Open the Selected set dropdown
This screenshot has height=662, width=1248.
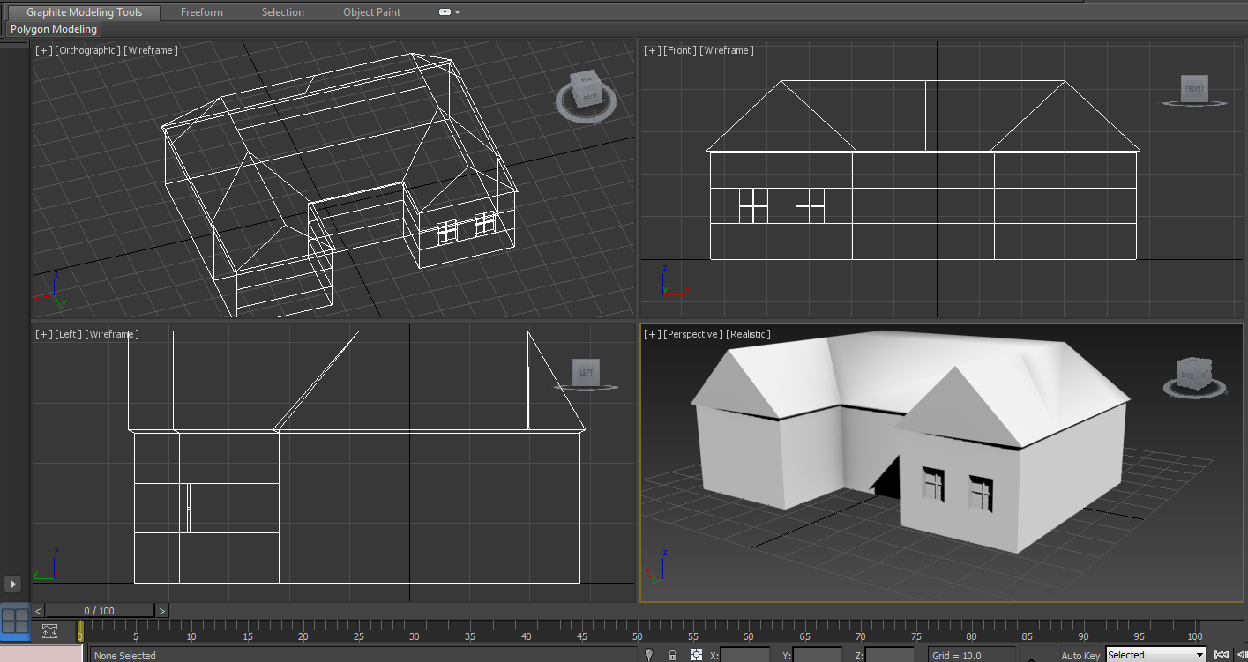(1155, 654)
